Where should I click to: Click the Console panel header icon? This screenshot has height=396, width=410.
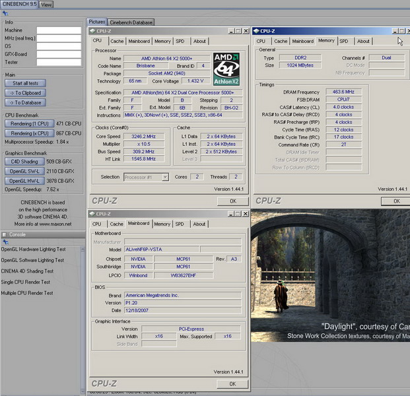pyautogui.click(x=5, y=234)
